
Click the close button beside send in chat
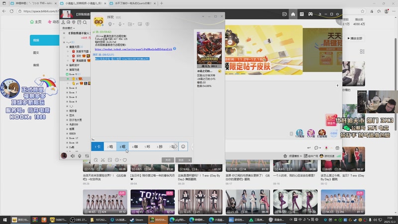[168, 160]
